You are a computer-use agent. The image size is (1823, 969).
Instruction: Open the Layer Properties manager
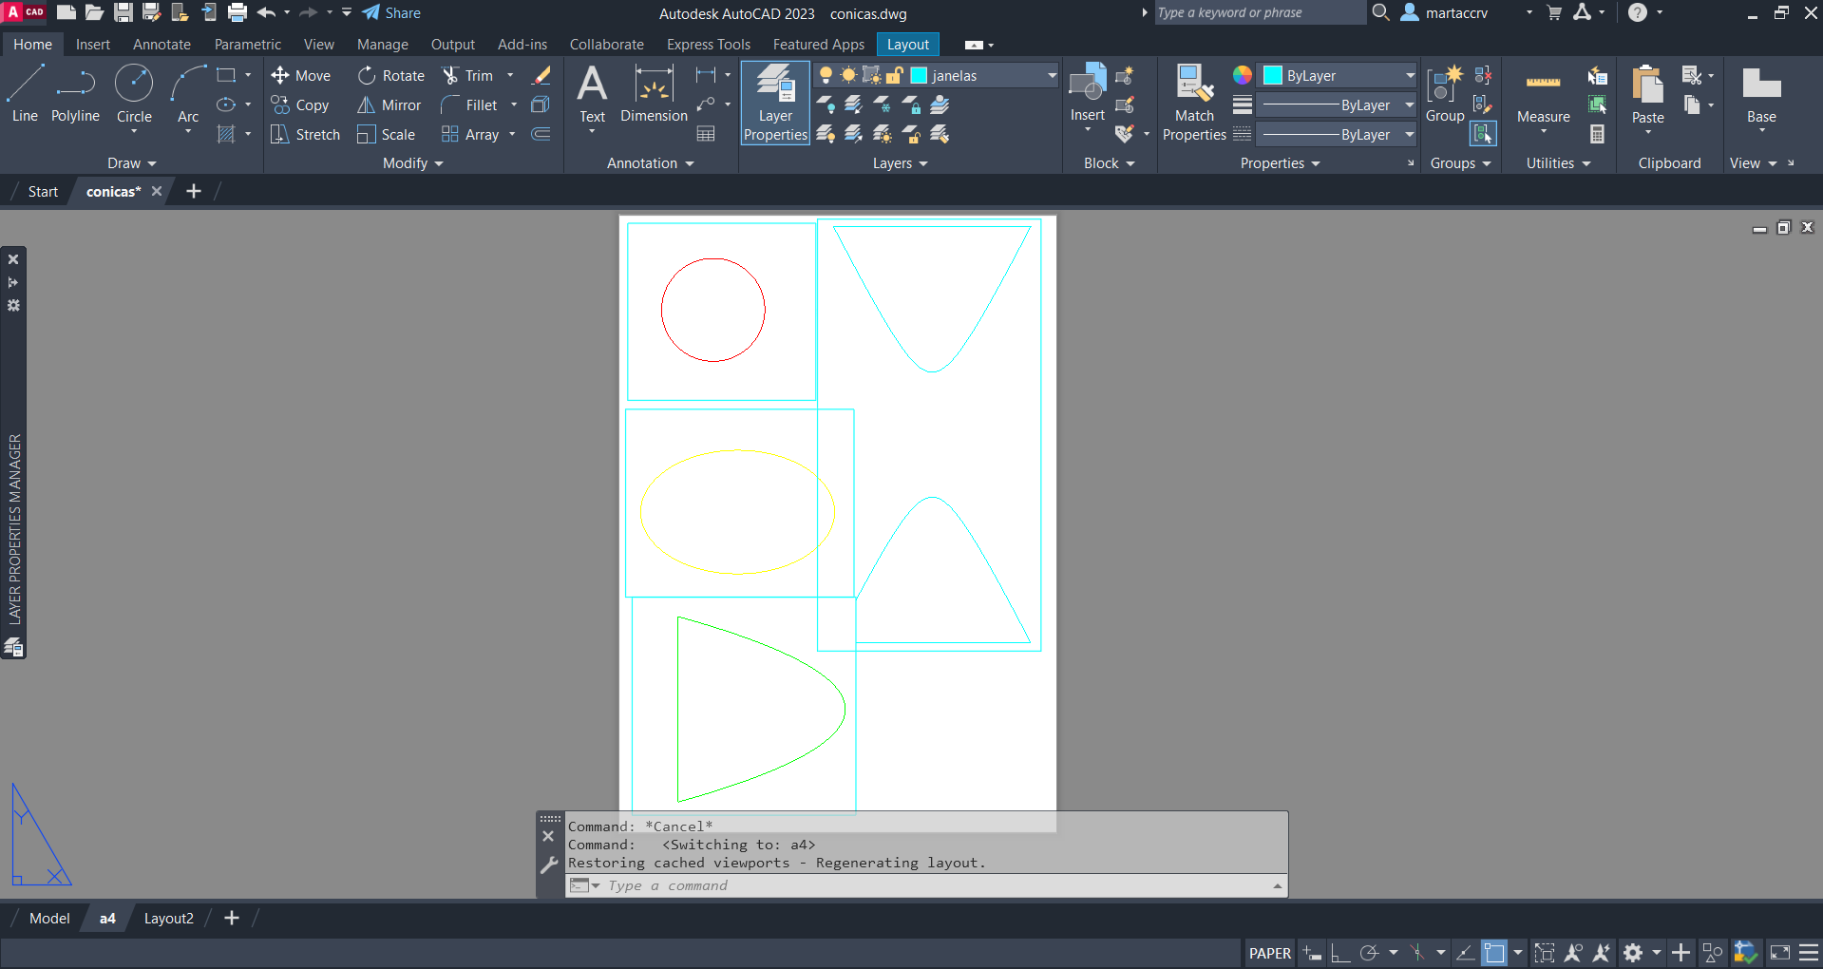click(775, 103)
